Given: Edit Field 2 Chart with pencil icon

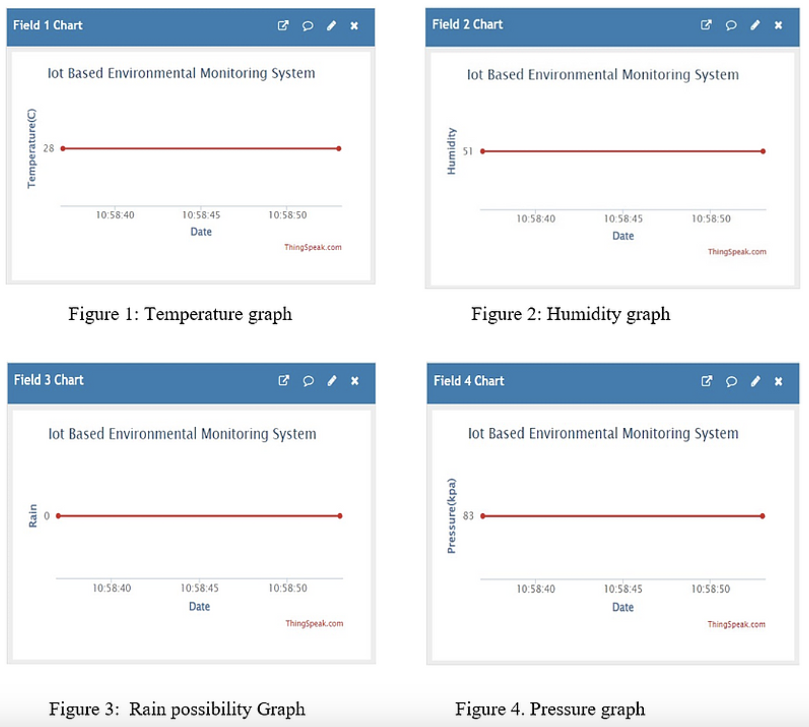Looking at the screenshot, I should pos(755,25).
